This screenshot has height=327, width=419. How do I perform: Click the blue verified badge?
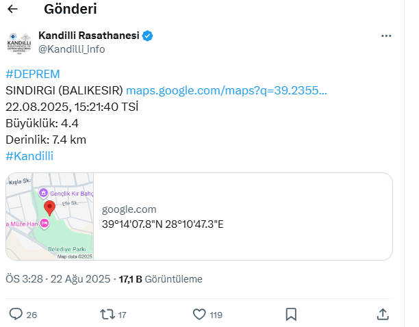[x=147, y=36]
